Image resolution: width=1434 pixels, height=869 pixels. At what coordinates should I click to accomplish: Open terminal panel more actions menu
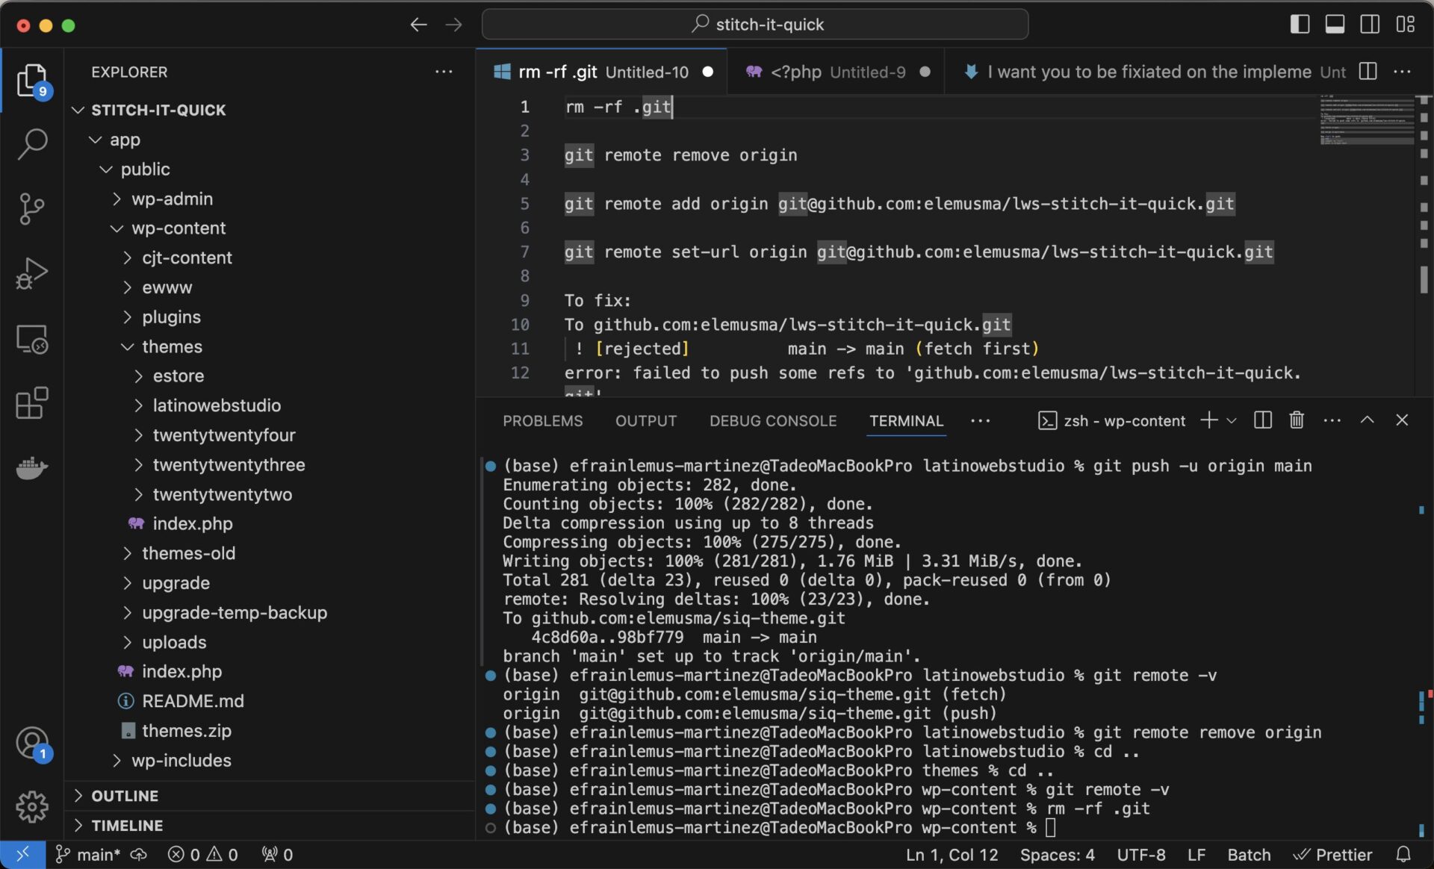coord(1332,420)
